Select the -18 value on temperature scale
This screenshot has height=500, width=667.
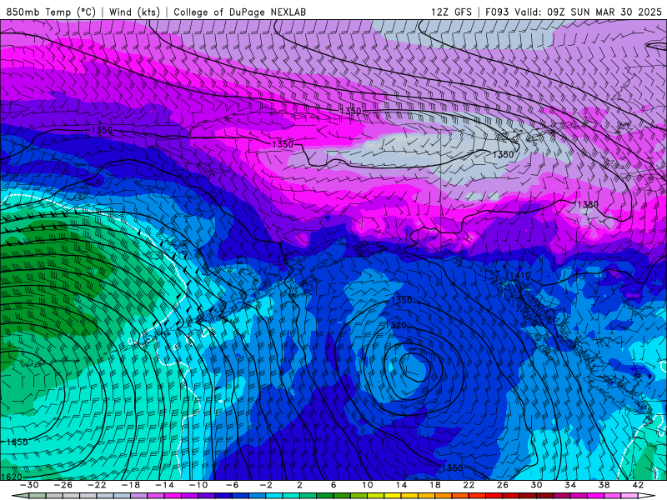pyautogui.click(x=131, y=485)
